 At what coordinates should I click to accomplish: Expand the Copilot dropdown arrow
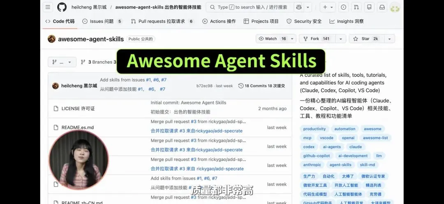[x=308, y=7]
